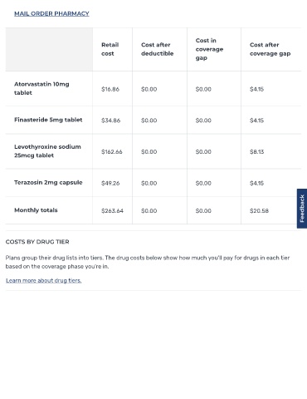Image resolution: width=307 pixels, height=399 pixels.
Task: Click the Monthly totals row label
Action: coord(36,210)
